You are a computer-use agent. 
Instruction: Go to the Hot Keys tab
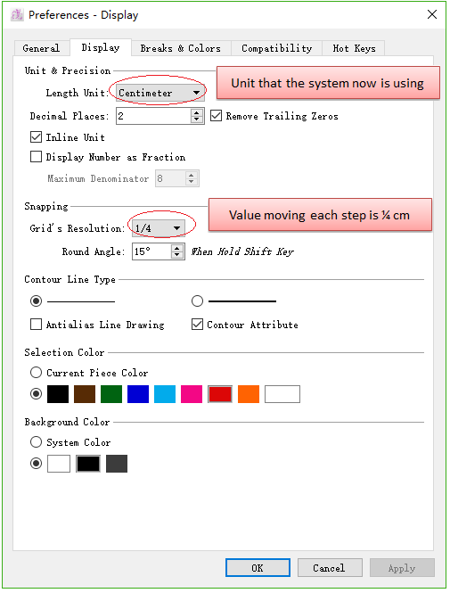click(354, 48)
